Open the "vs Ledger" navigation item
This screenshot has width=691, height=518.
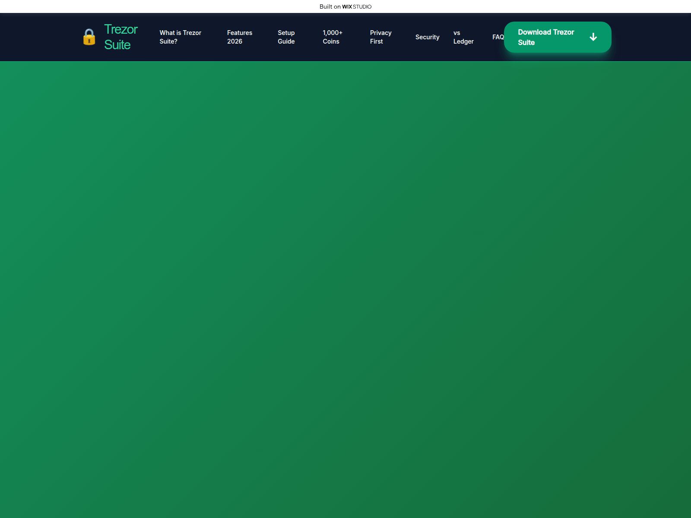[463, 37]
